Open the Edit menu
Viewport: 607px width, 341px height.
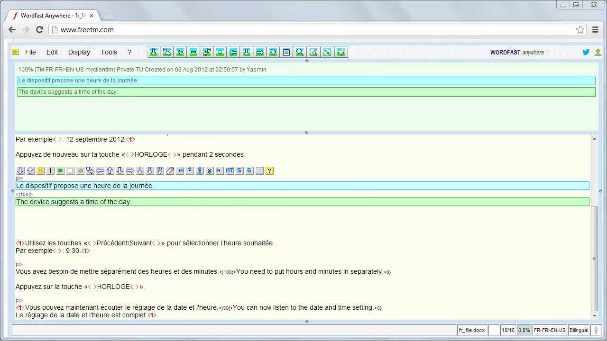52,52
